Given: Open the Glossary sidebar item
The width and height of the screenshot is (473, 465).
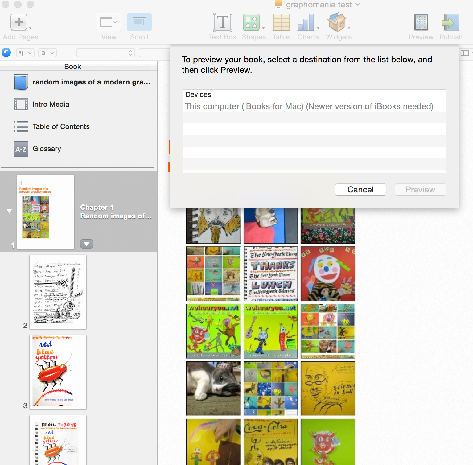Looking at the screenshot, I should (47, 149).
